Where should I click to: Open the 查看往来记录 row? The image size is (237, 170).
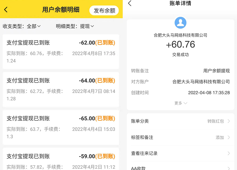(181, 154)
